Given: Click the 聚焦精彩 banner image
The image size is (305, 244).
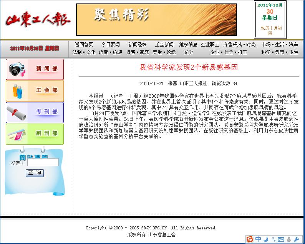Looking at the screenshot, I should click(x=156, y=20).
